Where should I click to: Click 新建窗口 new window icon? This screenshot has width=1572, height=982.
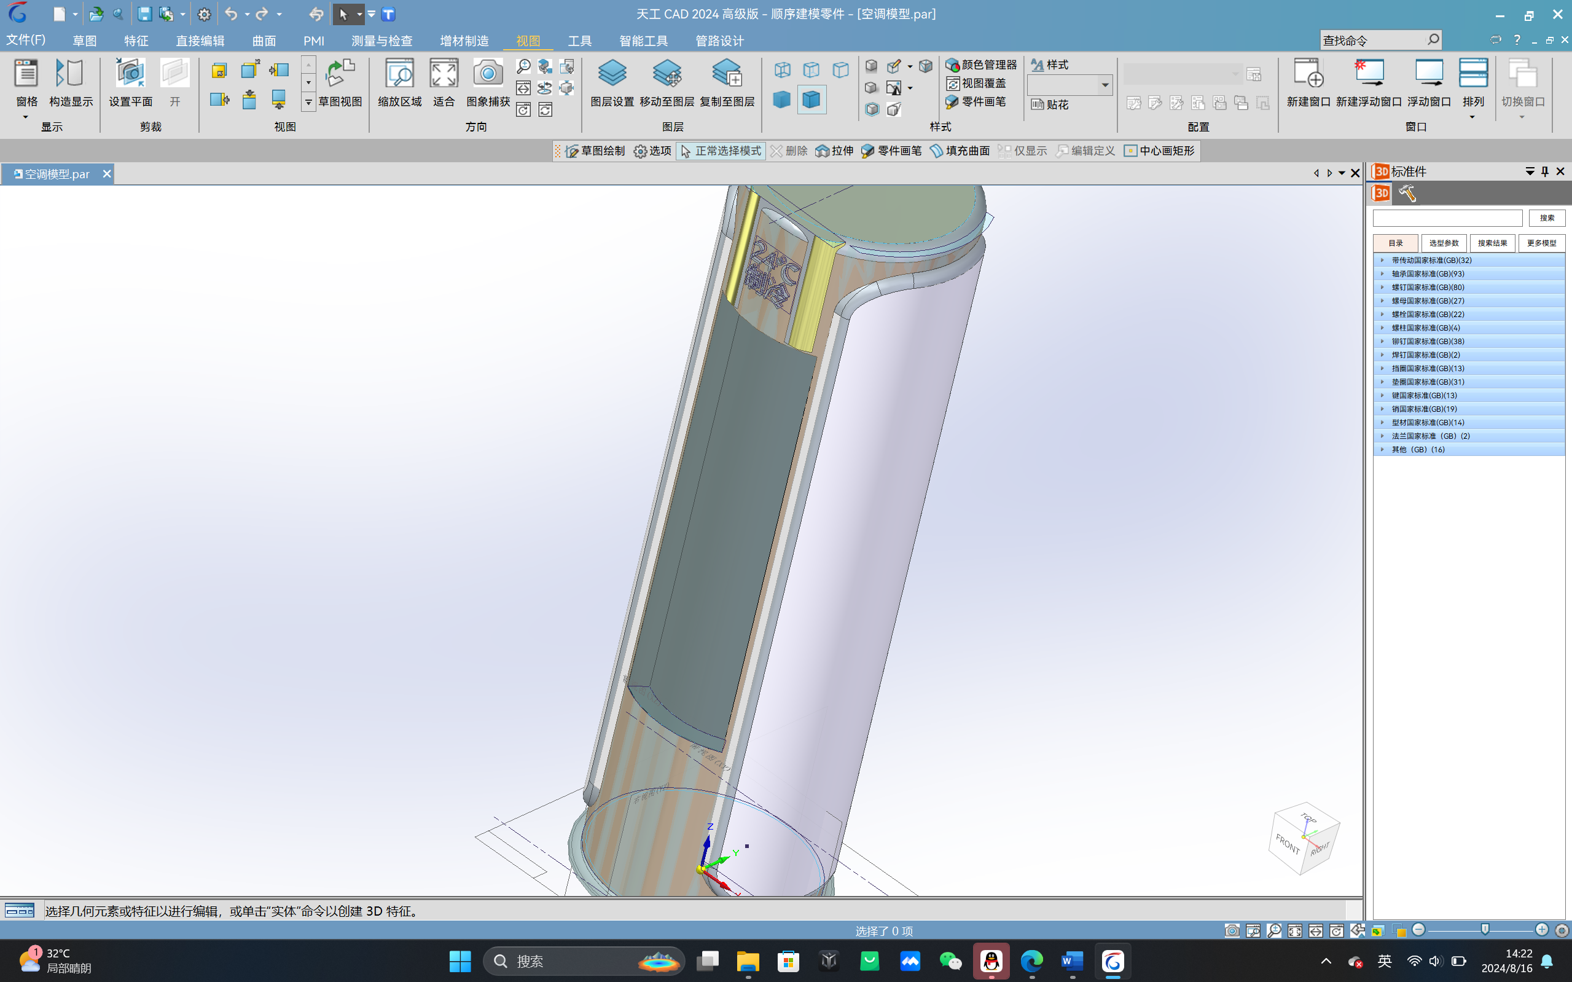point(1308,83)
